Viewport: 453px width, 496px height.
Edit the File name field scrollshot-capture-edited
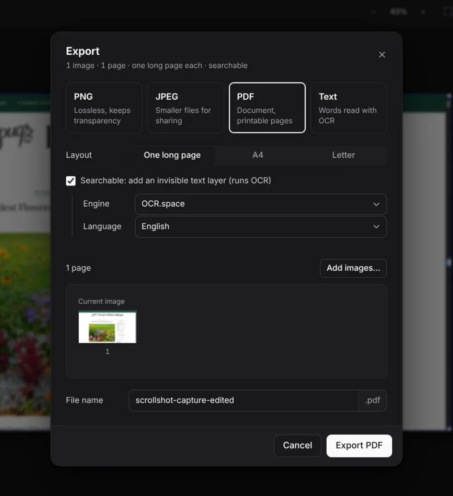[x=243, y=400]
